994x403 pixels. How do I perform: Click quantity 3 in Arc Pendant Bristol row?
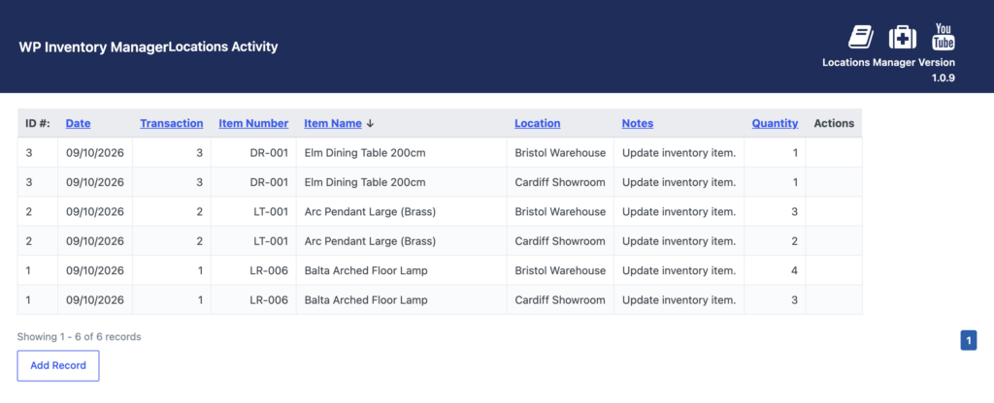(x=794, y=211)
